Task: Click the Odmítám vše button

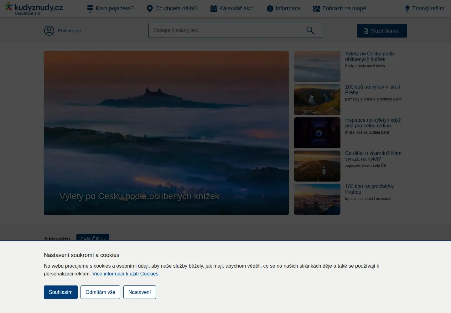Action: point(100,292)
